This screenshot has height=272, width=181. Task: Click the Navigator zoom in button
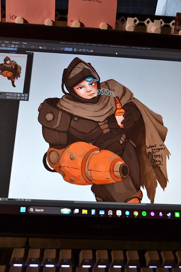(15, 95)
